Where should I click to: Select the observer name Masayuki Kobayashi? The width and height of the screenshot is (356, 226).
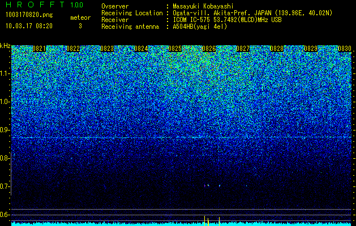203,6
